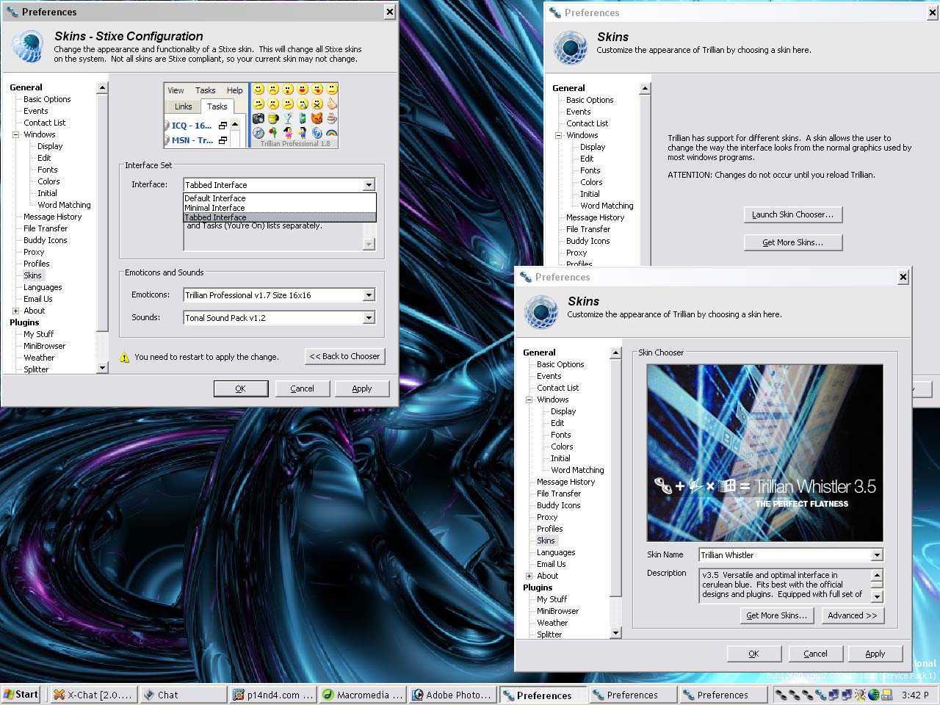This screenshot has width=940, height=705.
Task: Click the blue question mark emoticon
Action: pyautogui.click(x=317, y=133)
